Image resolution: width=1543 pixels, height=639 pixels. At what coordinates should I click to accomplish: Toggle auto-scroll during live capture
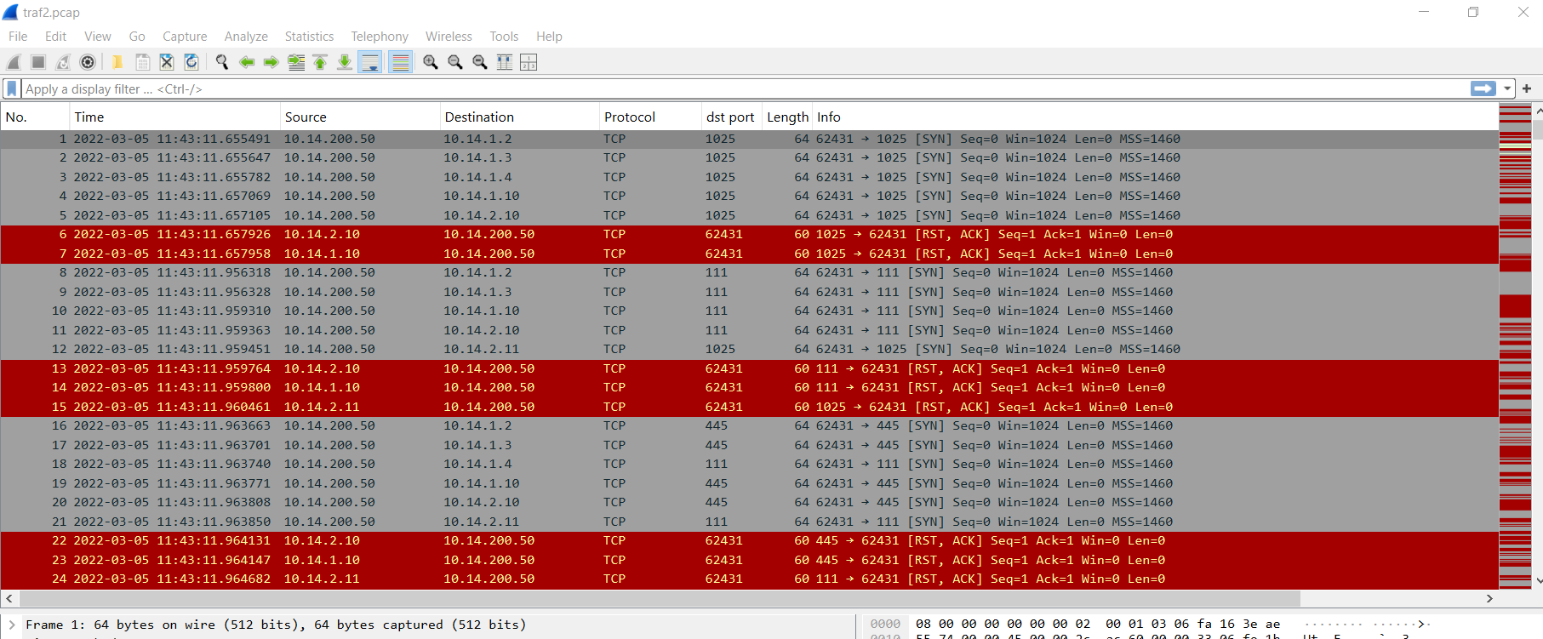point(370,62)
